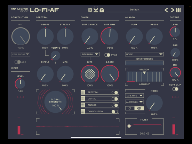The width and height of the screenshot is (192, 144).
Task: Click the input level meter bar
Action: point(19,130)
